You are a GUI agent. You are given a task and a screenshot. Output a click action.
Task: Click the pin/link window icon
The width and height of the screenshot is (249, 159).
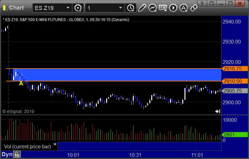194,8
